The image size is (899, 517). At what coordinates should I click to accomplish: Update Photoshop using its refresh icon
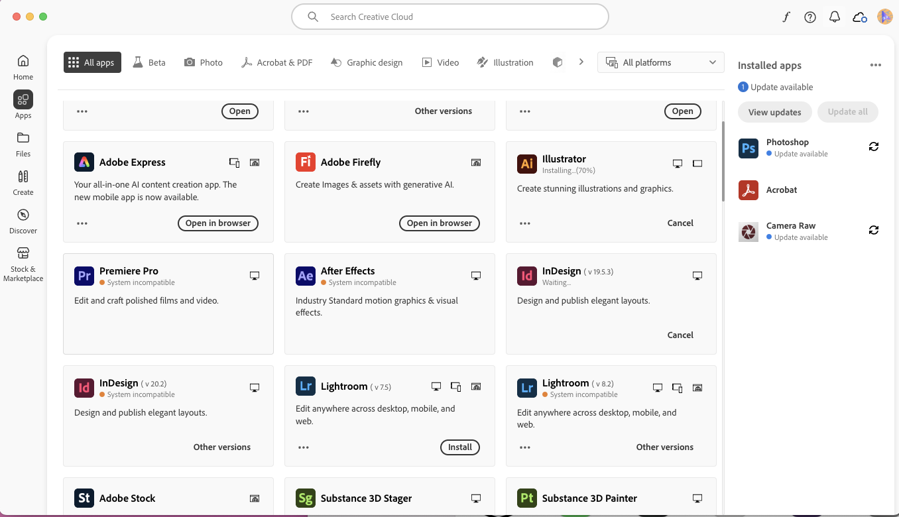[x=874, y=146]
